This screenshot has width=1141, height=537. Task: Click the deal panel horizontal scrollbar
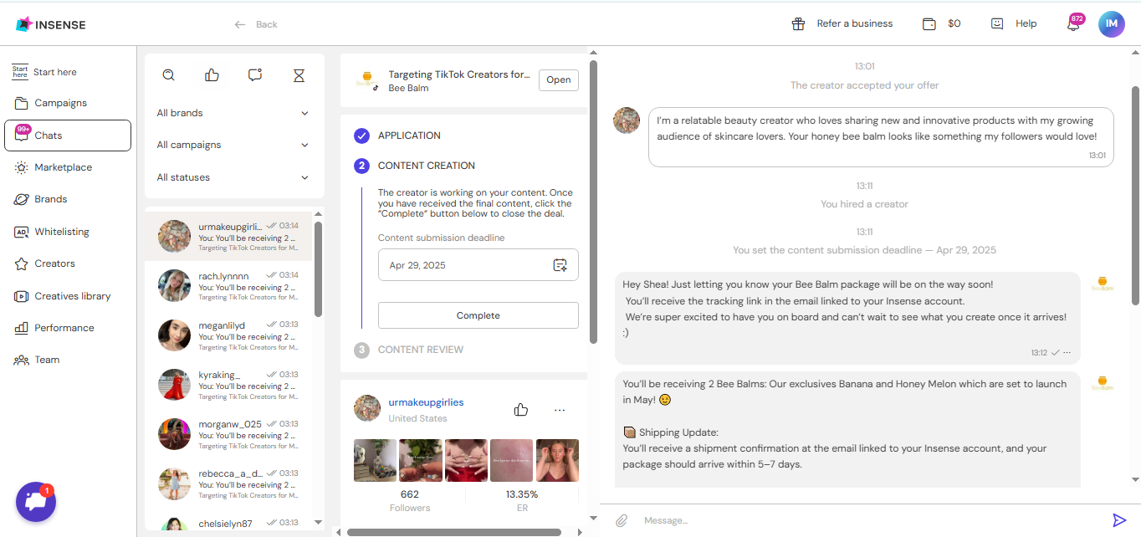[454, 532]
